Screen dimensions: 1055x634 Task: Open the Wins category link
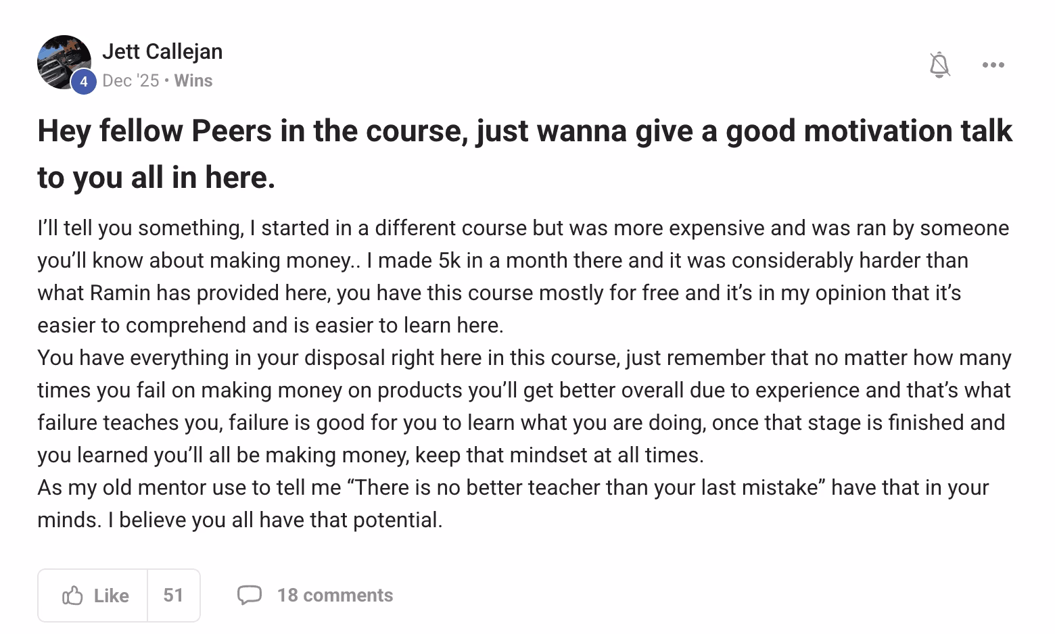193,80
